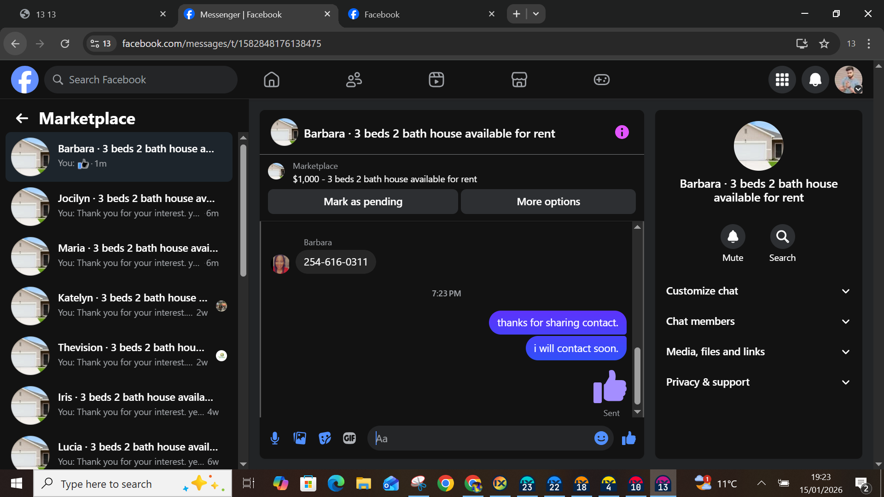Image resolution: width=884 pixels, height=497 pixels.
Task: Open the emoji picker in message box
Action: tap(601, 438)
